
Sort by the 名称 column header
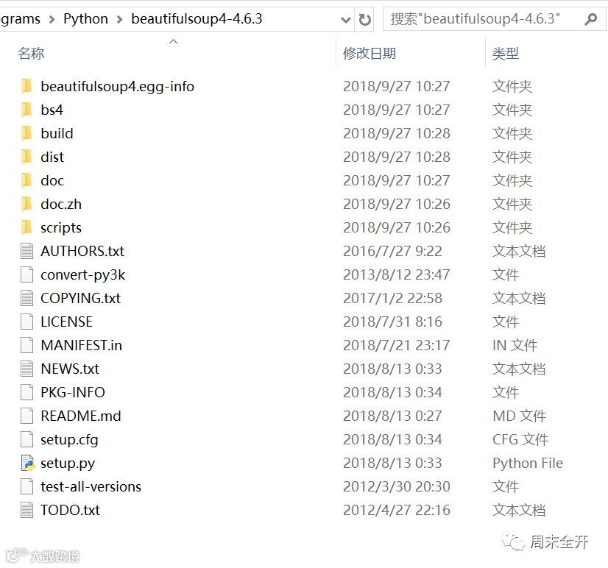[x=31, y=54]
